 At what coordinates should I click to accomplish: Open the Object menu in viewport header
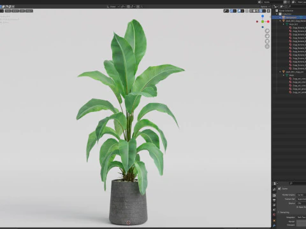(29, 11)
